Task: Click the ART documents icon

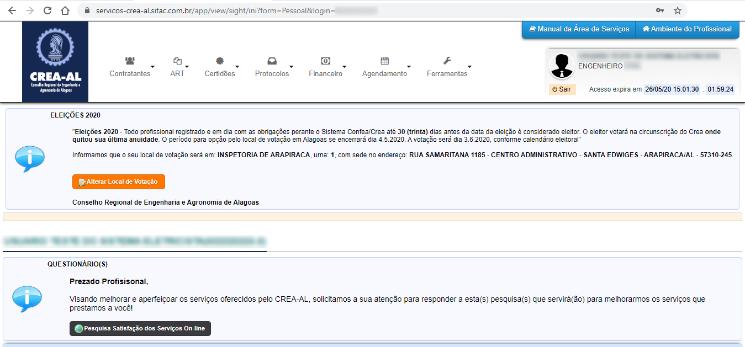Action: (177, 61)
